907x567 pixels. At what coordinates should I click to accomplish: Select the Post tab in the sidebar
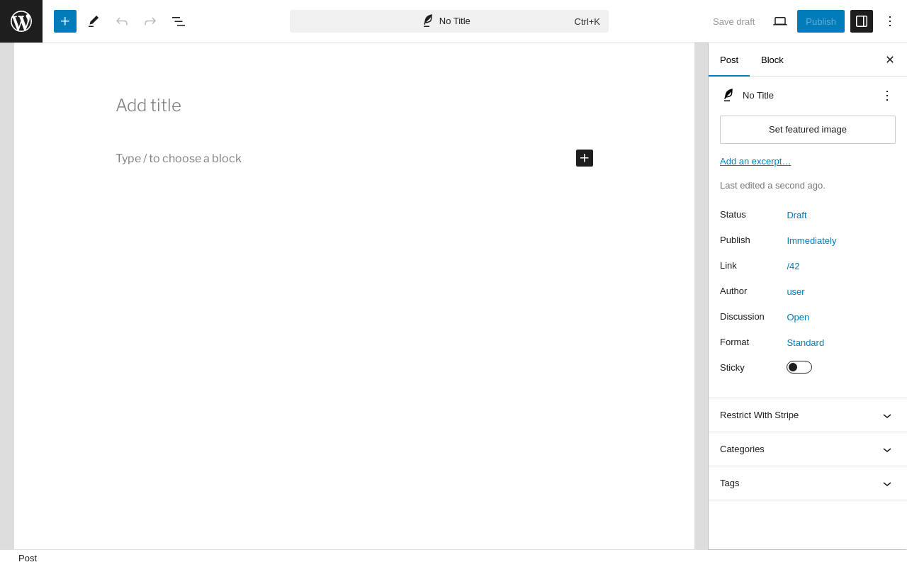729,60
